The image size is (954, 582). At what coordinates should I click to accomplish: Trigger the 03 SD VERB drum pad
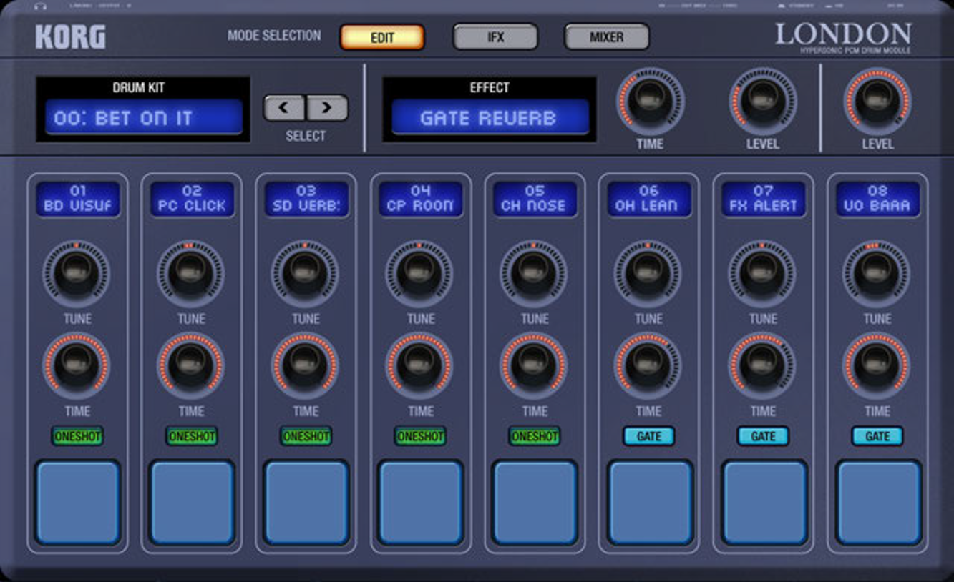(x=306, y=502)
